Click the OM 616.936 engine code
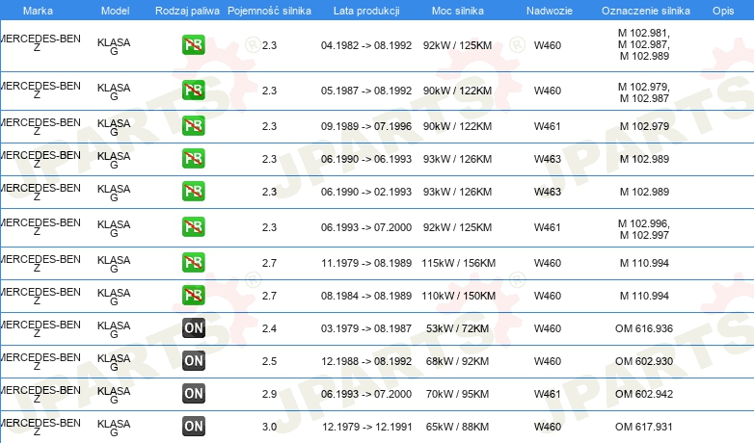754x443 pixels. [644, 328]
